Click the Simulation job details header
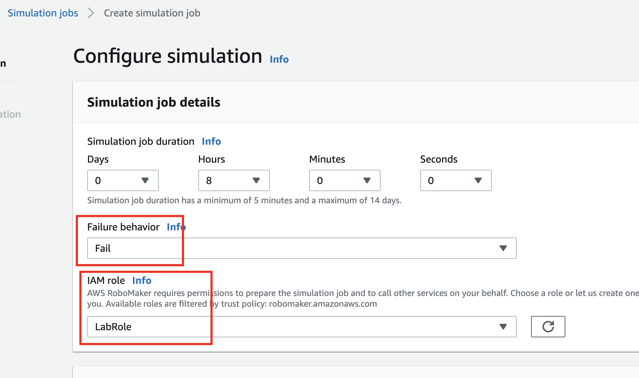The width and height of the screenshot is (639, 378). click(x=154, y=102)
